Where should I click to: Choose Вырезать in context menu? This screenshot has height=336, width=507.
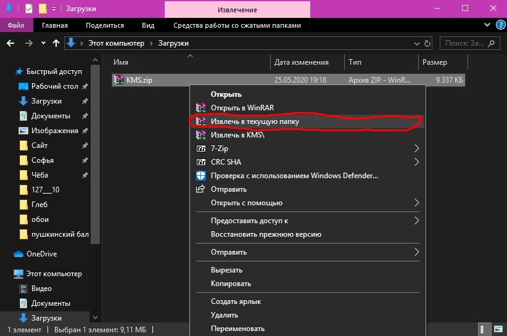pyautogui.click(x=308, y=270)
